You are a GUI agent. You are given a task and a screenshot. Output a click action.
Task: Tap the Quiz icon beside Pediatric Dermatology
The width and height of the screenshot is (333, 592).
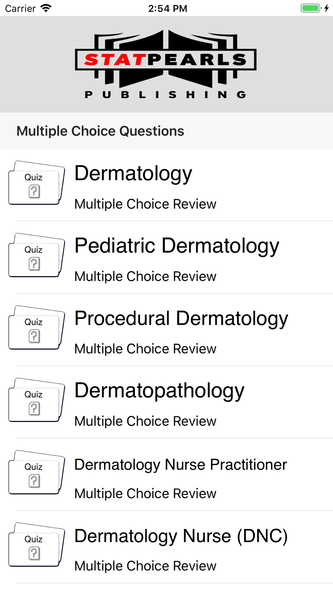point(36,255)
